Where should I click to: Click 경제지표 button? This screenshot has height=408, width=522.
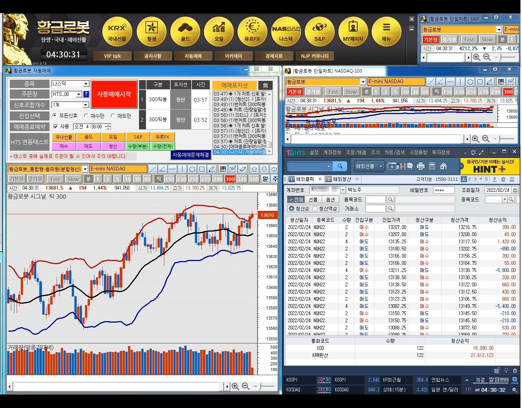point(274,56)
